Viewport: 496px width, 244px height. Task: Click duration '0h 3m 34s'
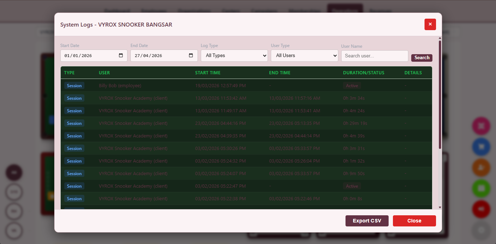coord(354,98)
